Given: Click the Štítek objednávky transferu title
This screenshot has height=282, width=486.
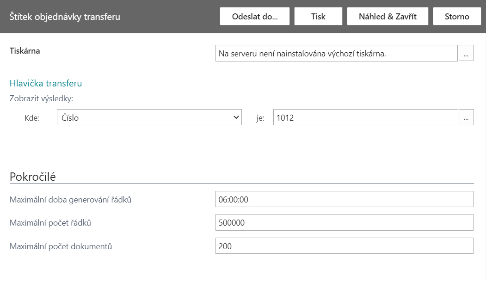Looking at the screenshot, I should tap(65, 17).
